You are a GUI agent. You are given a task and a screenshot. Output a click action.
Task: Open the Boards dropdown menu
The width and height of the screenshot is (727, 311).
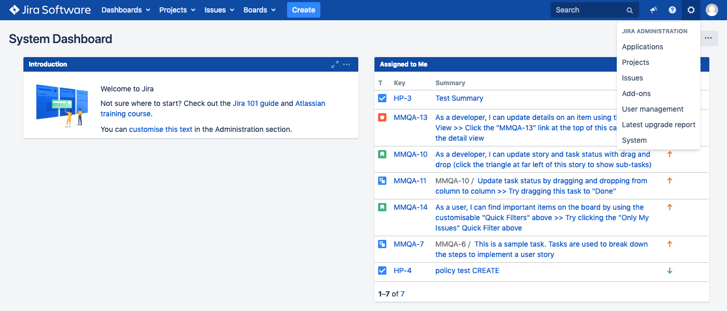coord(259,10)
